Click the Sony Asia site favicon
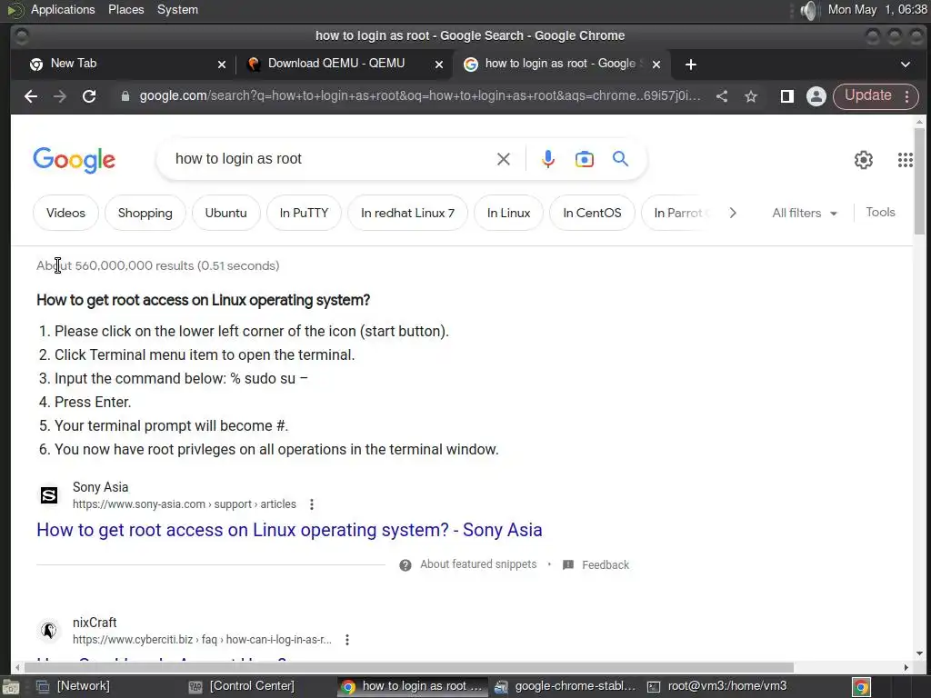The height and width of the screenshot is (698, 931). (x=49, y=495)
